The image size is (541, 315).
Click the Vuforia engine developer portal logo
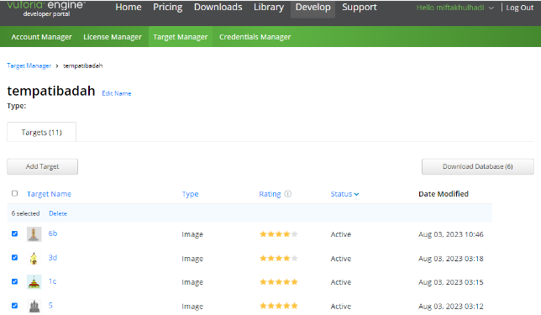tap(46, 9)
